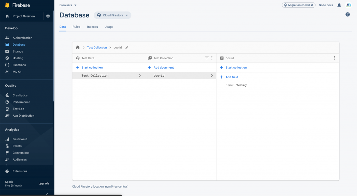This screenshot has width=357, height=196.
Task: Open the account avatar menu
Action: tap(349, 5)
